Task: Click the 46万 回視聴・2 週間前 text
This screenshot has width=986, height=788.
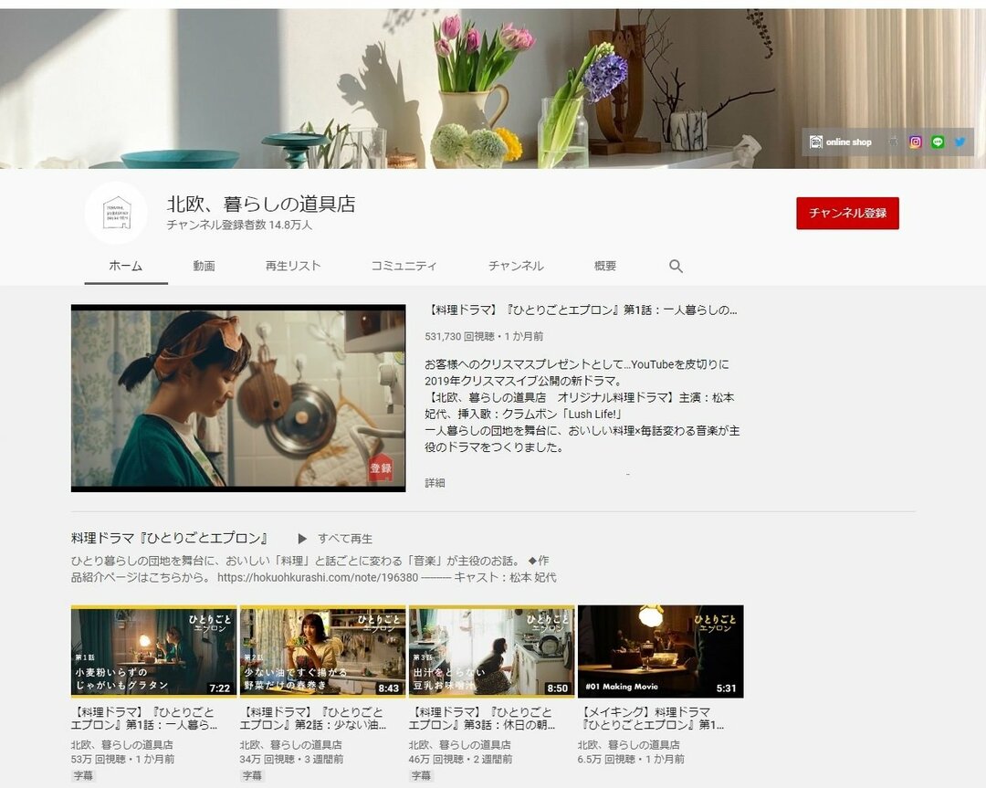Action: [x=461, y=760]
